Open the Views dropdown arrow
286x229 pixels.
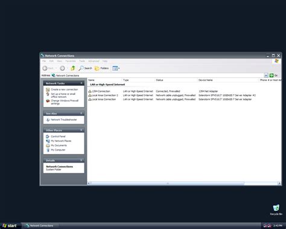coord(119,68)
